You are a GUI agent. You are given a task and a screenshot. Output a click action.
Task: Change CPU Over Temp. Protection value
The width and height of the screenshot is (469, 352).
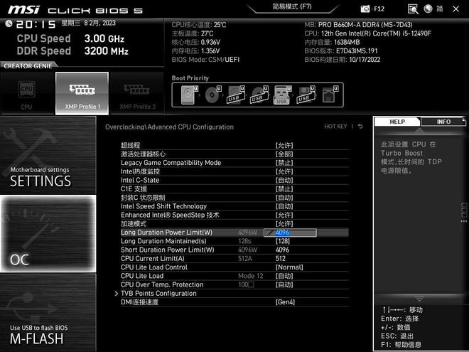pyautogui.click(x=284, y=284)
